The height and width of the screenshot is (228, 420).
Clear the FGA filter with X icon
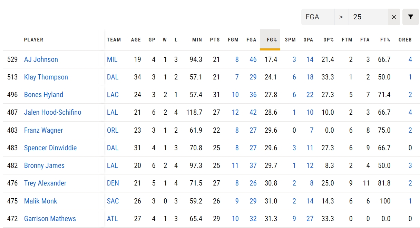(x=394, y=17)
